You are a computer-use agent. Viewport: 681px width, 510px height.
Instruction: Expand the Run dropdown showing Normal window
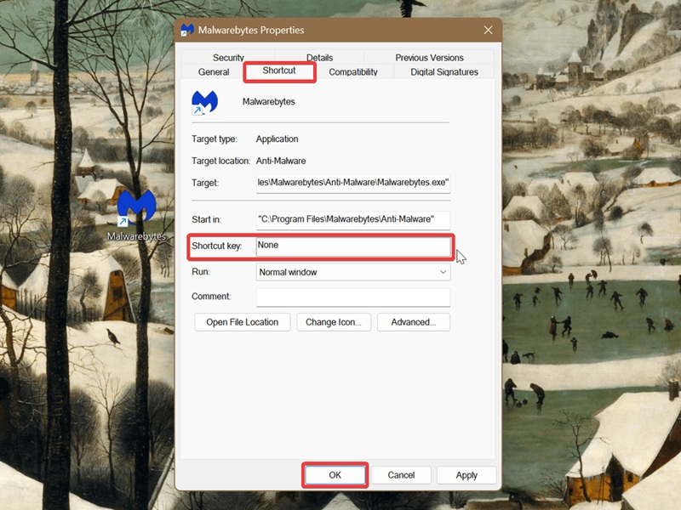353,272
